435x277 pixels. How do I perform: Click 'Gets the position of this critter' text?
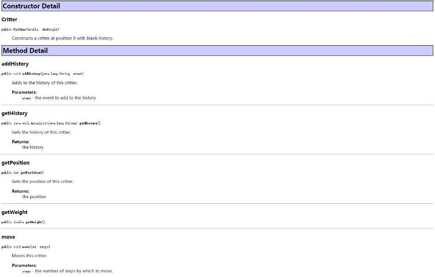click(43, 182)
